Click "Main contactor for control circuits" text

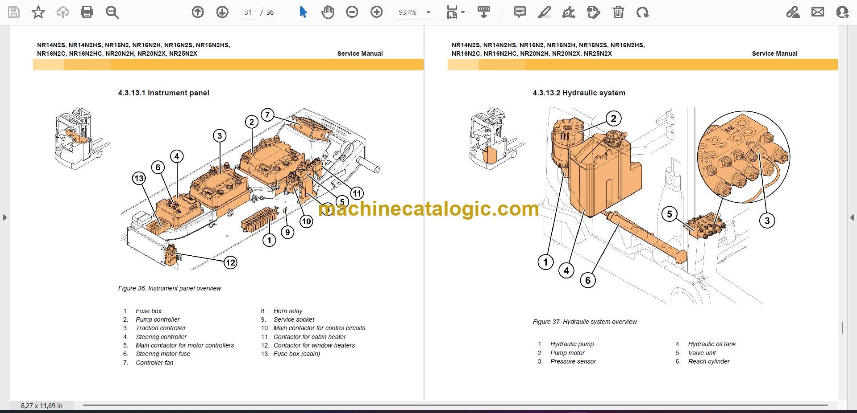coord(319,328)
